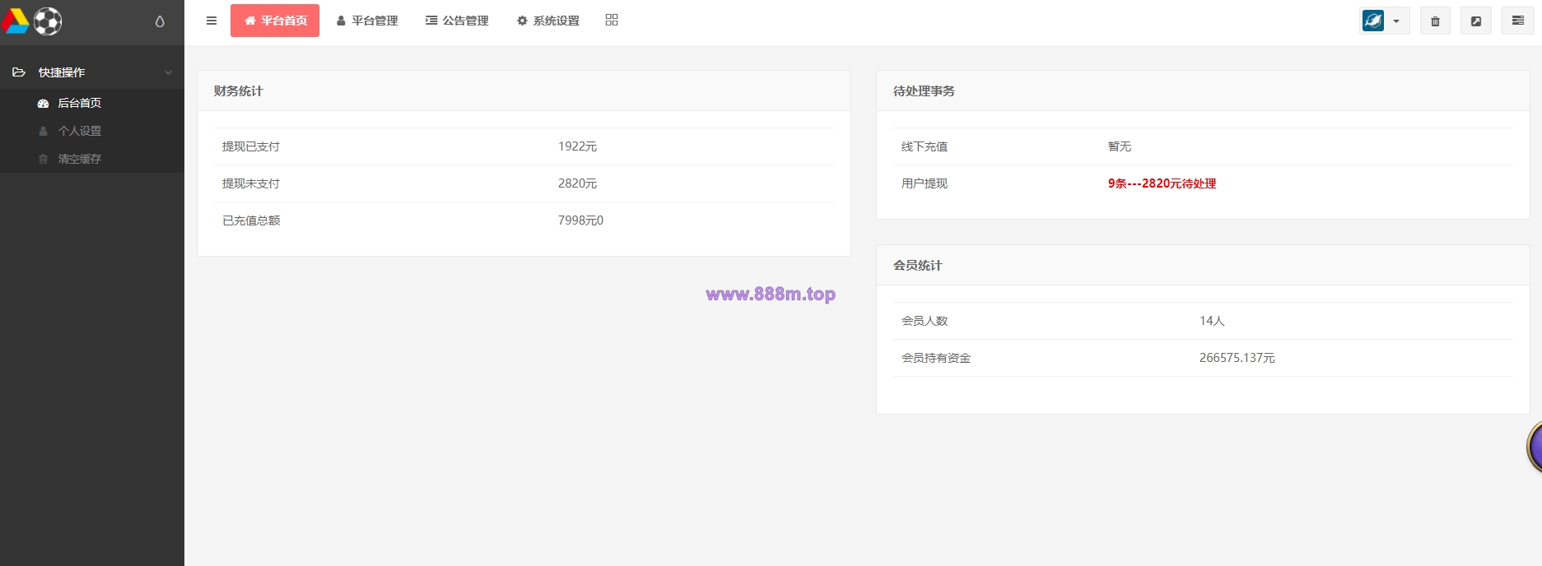Image resolution: width=1542 pixels, height=566 pixels.
Task: Collapse the 快捷操作 sidebar group
Action: [169, 72]
